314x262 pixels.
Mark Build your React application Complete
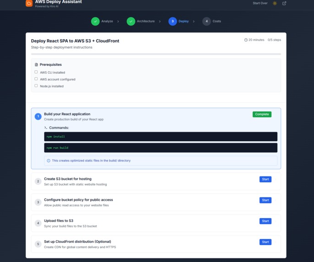[x=262, y=114]
